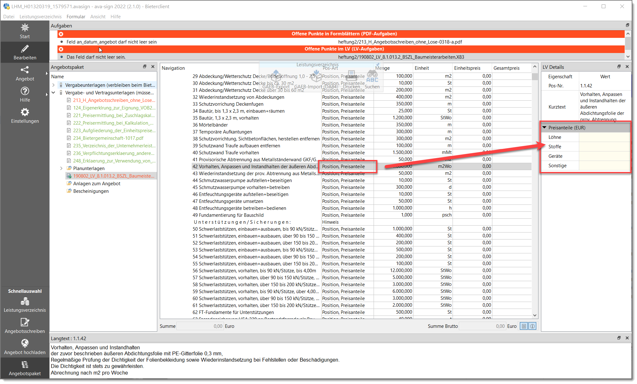Collapse the Preisanteile (EUR) section

[544, 128]
